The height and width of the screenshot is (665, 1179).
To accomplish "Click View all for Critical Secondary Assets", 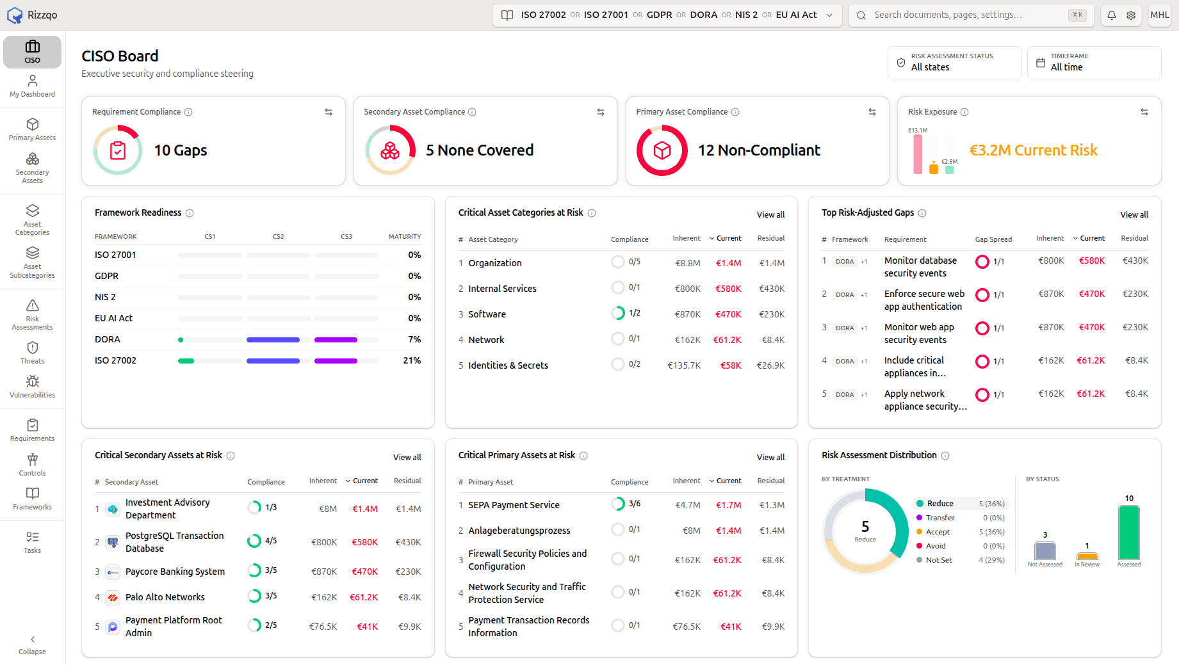I will [407, 457].
